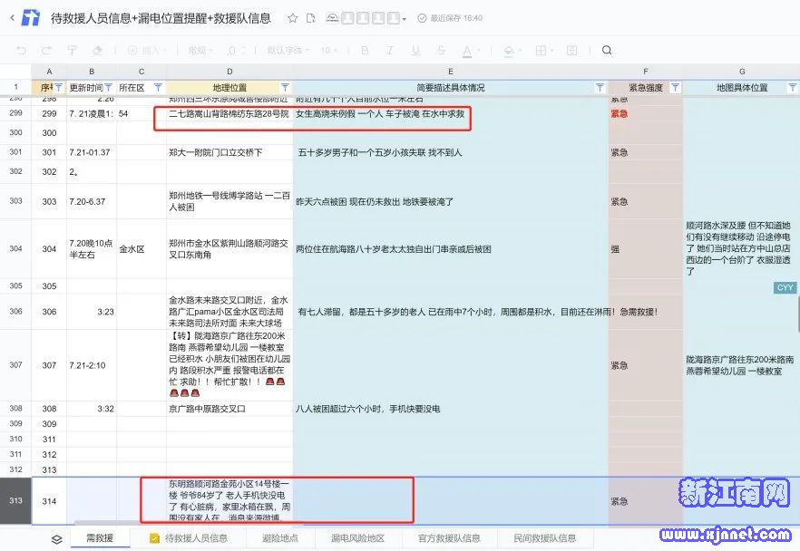
Task: Select column D header
Action: click(x=229, y=72)
